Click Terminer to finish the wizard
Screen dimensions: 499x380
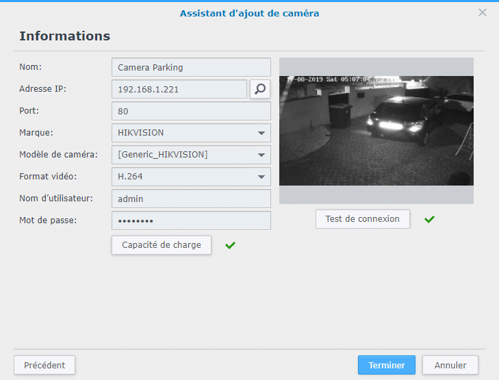387,365
